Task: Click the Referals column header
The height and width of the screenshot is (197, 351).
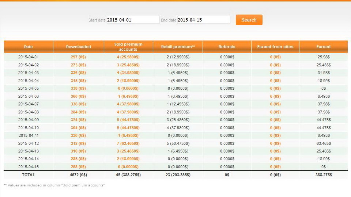Action: [227, 47]
